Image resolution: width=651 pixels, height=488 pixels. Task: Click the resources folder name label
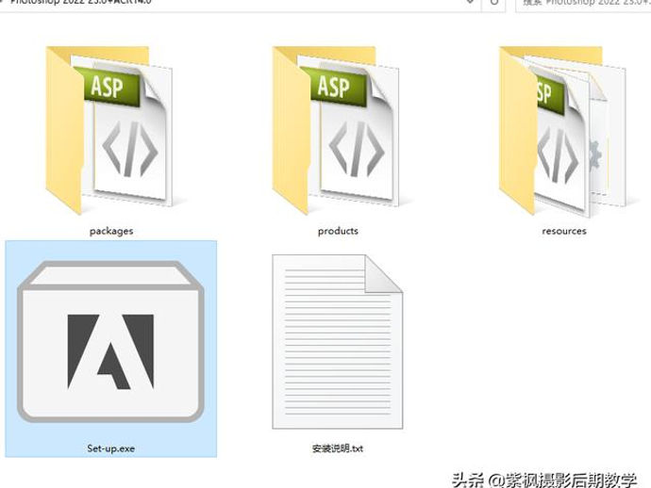click(564, 231)
